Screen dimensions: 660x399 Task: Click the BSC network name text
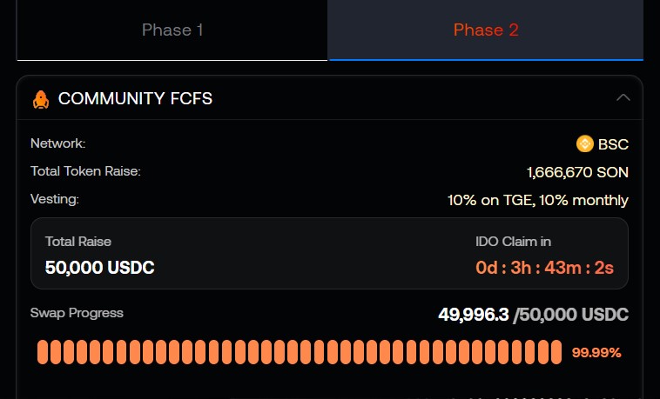pyautogui.click(x=613, y=144)
